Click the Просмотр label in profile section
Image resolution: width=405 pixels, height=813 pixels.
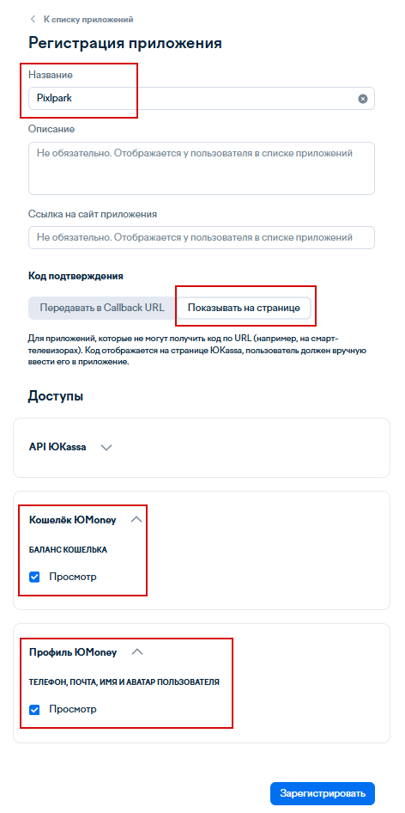pyautogui.click(x=73, y=709)
